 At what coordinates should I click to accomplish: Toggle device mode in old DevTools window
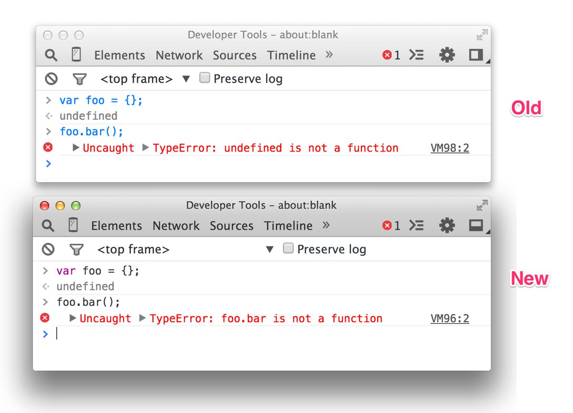coord(76,55)
